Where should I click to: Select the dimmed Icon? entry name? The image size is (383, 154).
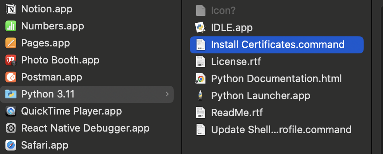(x=223, y=10)
